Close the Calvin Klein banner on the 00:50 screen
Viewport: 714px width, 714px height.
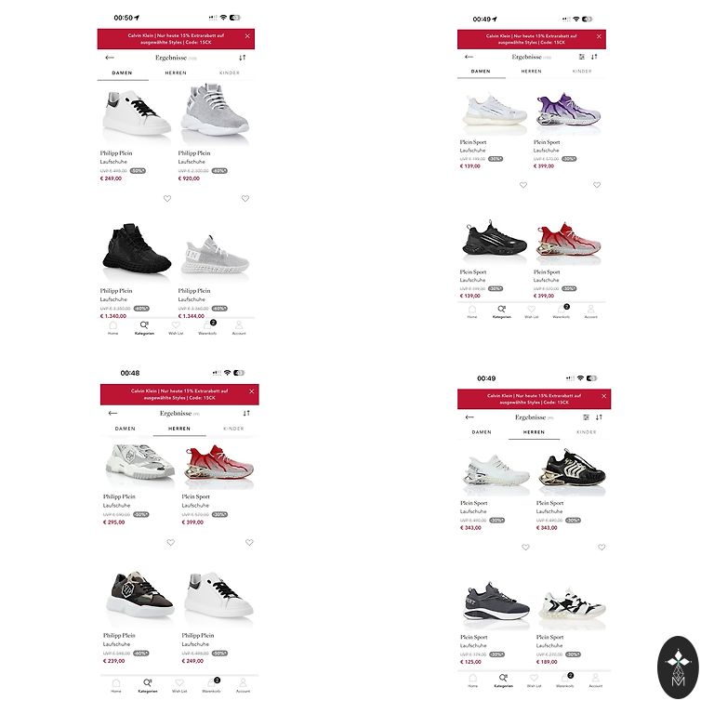tap(247, 36)
